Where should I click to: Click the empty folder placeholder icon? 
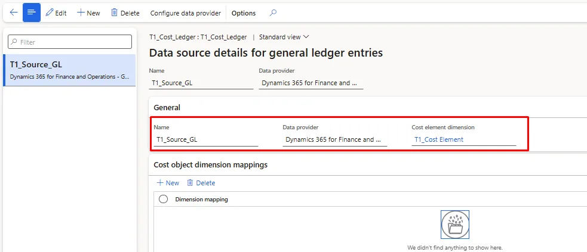coord(455,225)
